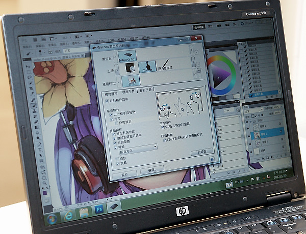Click the Intuos5 touch tablet icon

[127, 55]
